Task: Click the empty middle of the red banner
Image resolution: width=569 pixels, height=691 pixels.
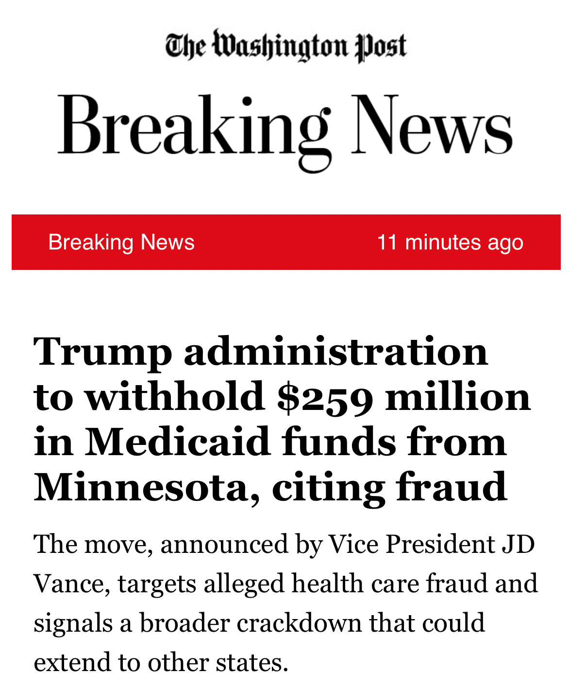Action: 285,242
